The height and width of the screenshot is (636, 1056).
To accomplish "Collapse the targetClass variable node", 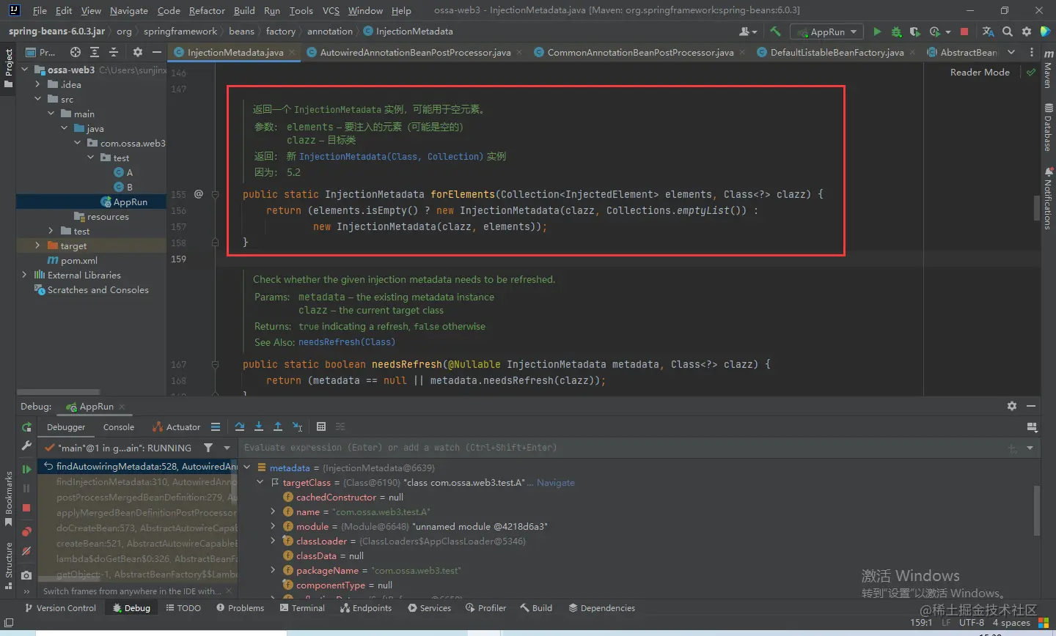I will click(260, 482).
